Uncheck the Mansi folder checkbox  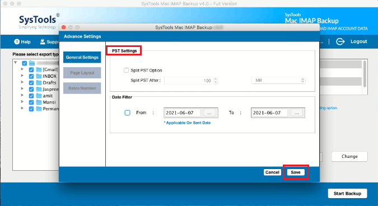(x=31, y=102)
